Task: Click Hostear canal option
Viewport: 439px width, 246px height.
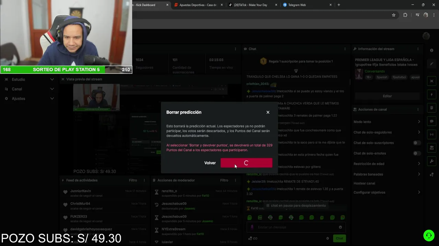Action: pos(364,183)
